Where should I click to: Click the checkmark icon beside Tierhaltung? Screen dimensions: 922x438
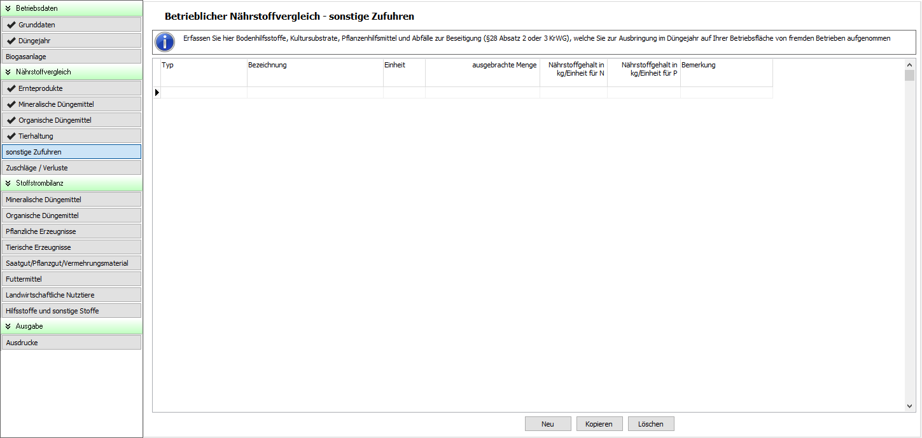(11, 136)
